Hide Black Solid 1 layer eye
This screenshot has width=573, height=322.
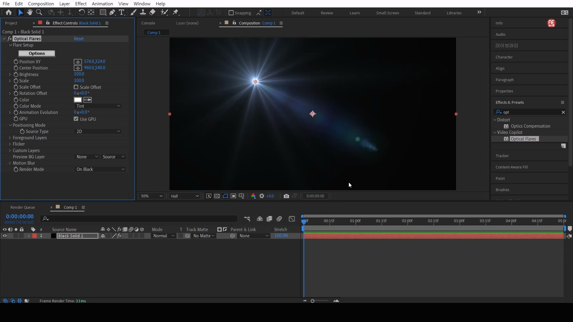(4, 236)
